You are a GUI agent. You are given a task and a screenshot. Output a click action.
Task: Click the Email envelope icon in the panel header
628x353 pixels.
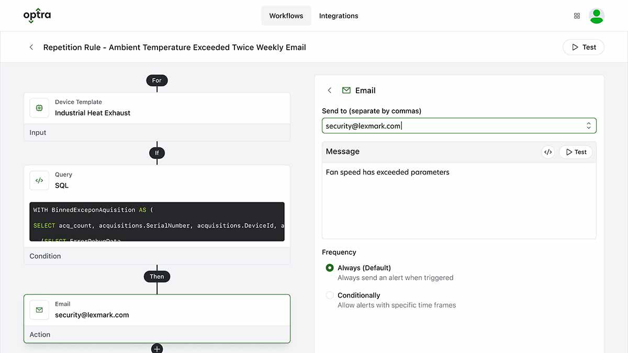[x=346, y=90]
